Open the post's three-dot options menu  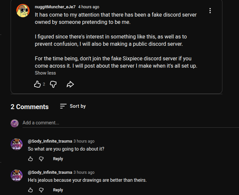tap(210, 11)
